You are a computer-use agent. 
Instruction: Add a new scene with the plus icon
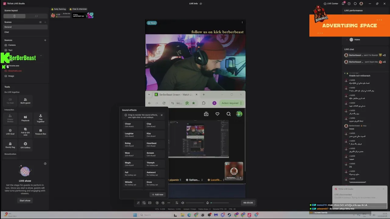coord(45,22)
